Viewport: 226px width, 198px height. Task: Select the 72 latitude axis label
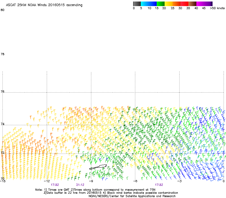tap(2, 153)
